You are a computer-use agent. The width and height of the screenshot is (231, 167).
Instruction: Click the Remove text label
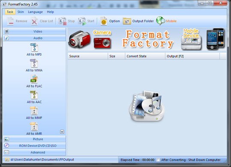(21, 21)
